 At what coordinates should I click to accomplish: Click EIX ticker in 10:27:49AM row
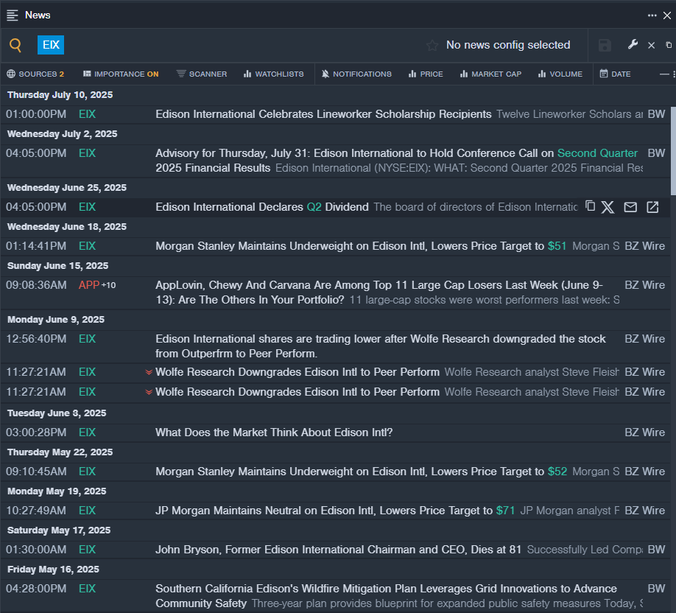[x=87, y=511]
